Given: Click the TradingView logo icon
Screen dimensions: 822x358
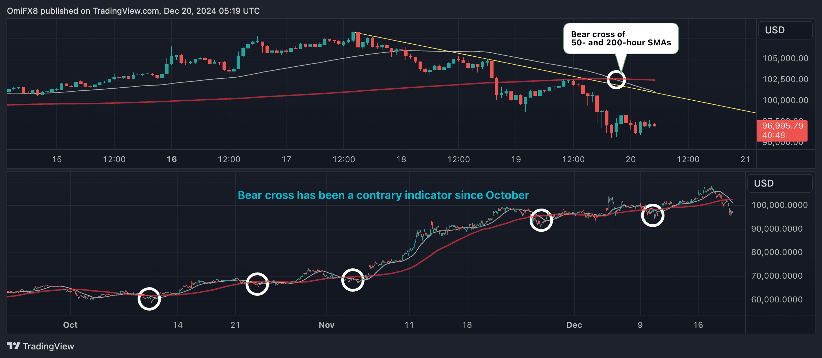Looking at the screenshot, I should coord(14,346).
